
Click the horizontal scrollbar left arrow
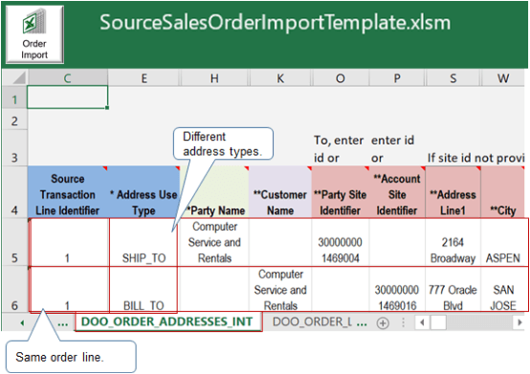pos(422,322)
